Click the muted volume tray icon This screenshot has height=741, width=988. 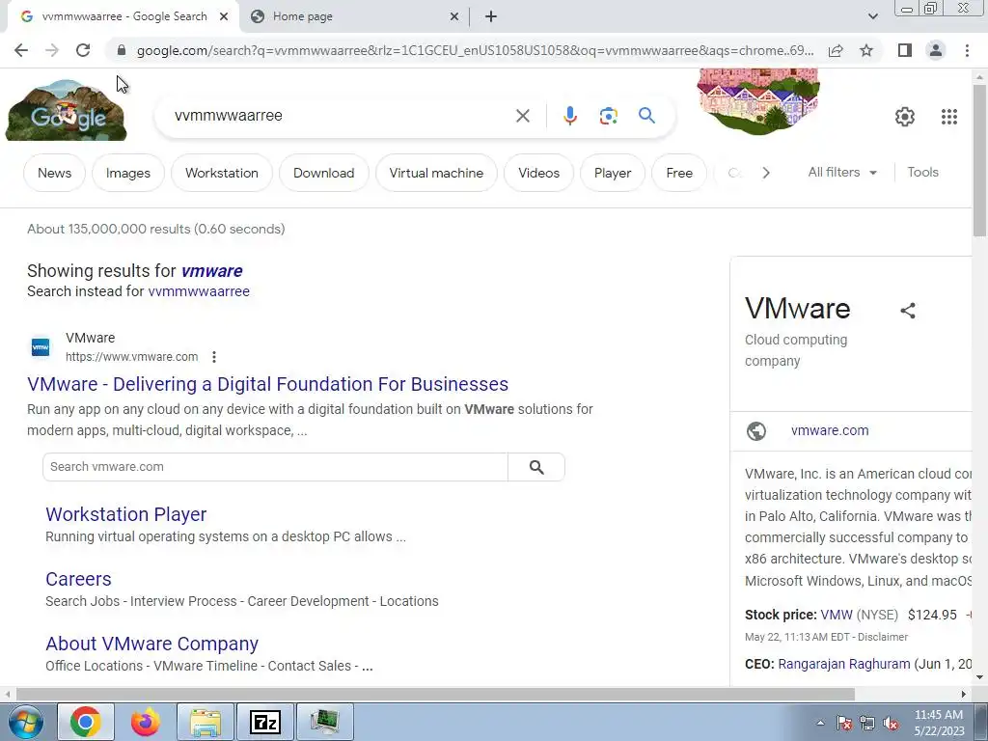tap(891, 724)
